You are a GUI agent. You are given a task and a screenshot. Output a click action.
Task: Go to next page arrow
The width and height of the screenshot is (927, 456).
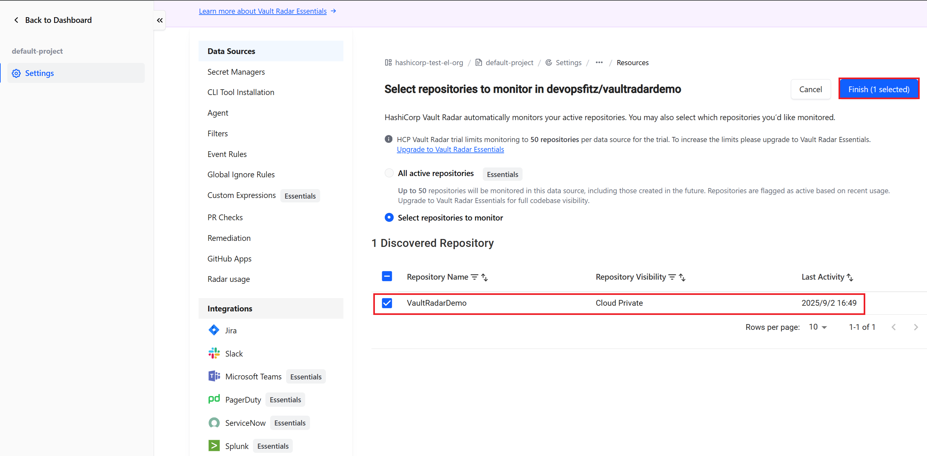point(916,327)
